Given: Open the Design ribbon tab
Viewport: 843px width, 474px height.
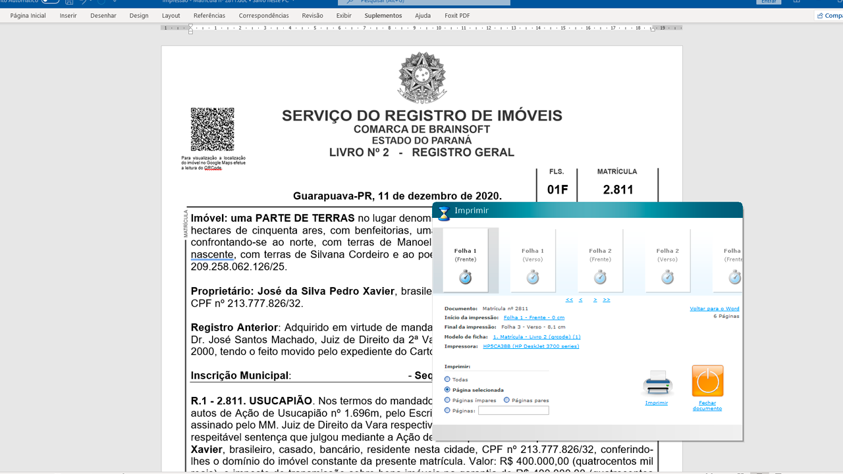Looking at the screenshot, I should pyautogui.click(x=139, y=15).
